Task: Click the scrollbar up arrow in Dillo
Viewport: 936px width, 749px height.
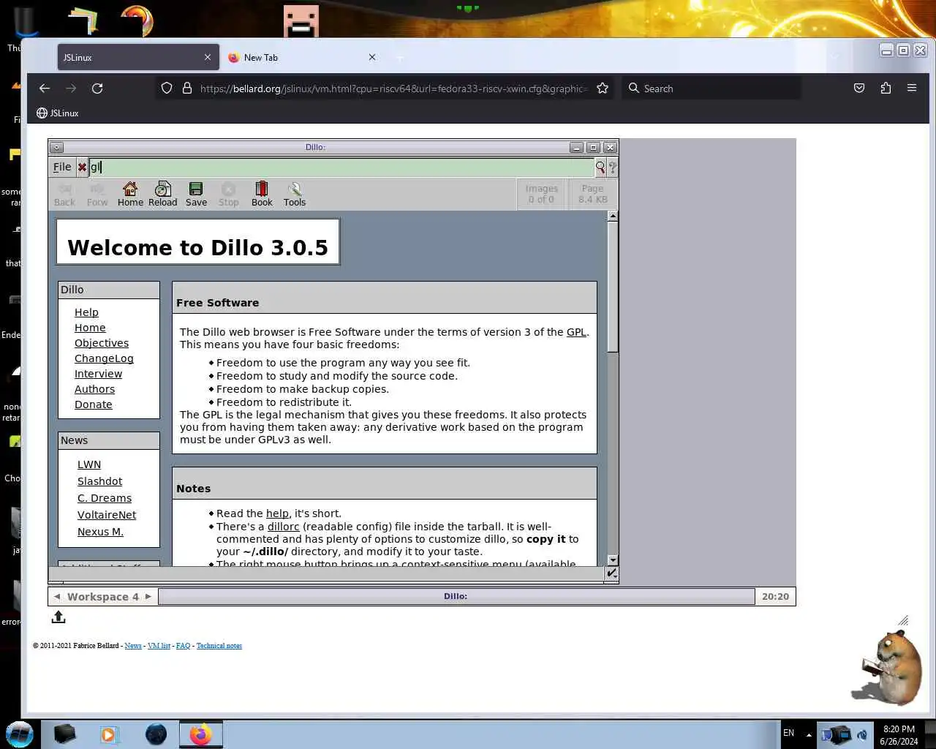Action: (x=613, y=216)
